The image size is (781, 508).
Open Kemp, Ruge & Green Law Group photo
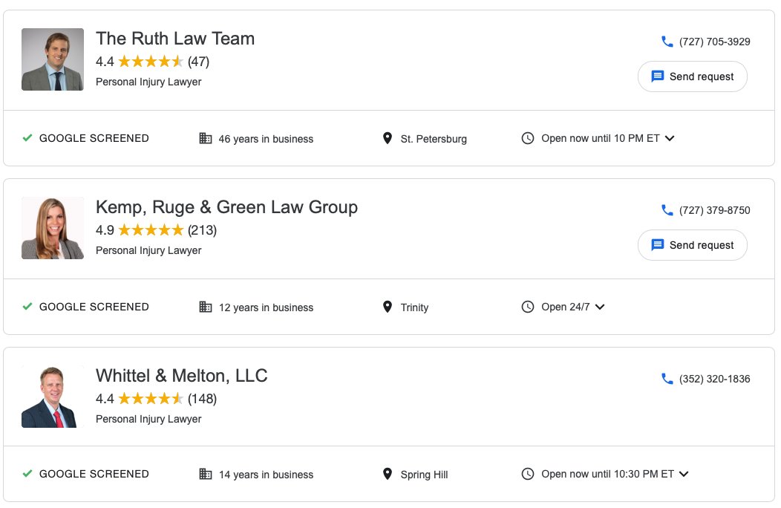pos(52,228)
